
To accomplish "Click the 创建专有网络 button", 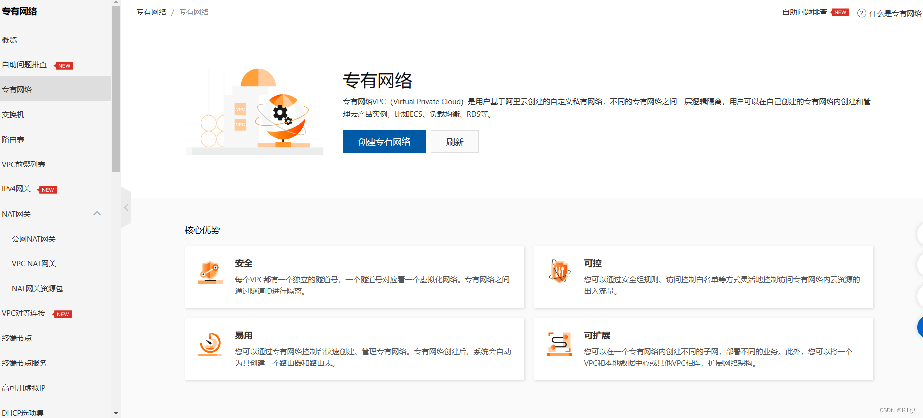I will 384,142.
